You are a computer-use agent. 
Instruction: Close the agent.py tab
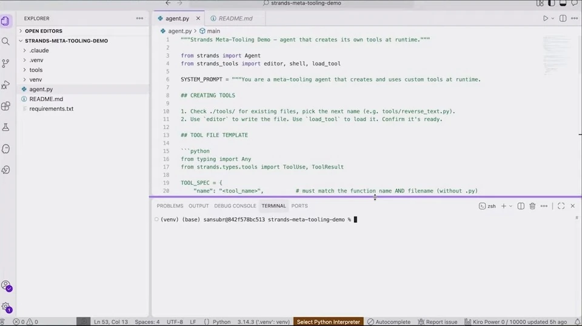coord(198,18)
